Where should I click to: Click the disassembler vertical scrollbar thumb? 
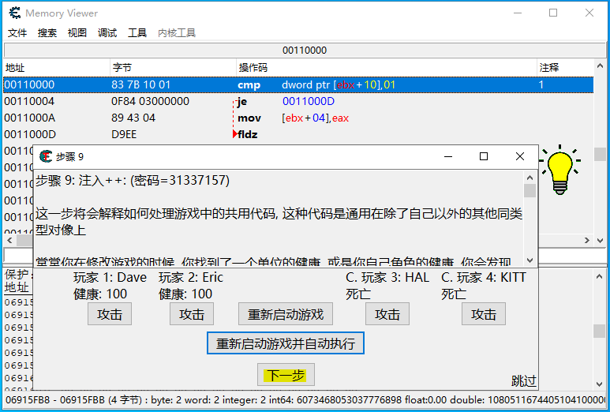(600, 154)
